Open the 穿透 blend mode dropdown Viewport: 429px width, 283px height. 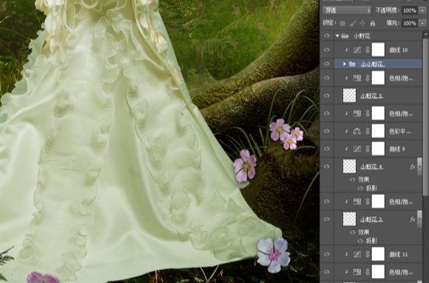tap(347, 10)
